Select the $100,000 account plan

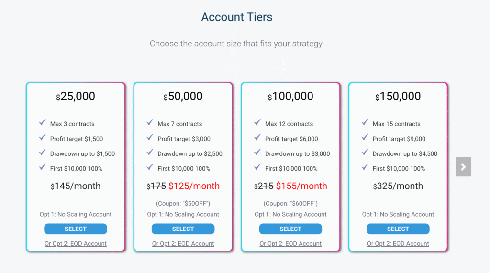[290, 229]
